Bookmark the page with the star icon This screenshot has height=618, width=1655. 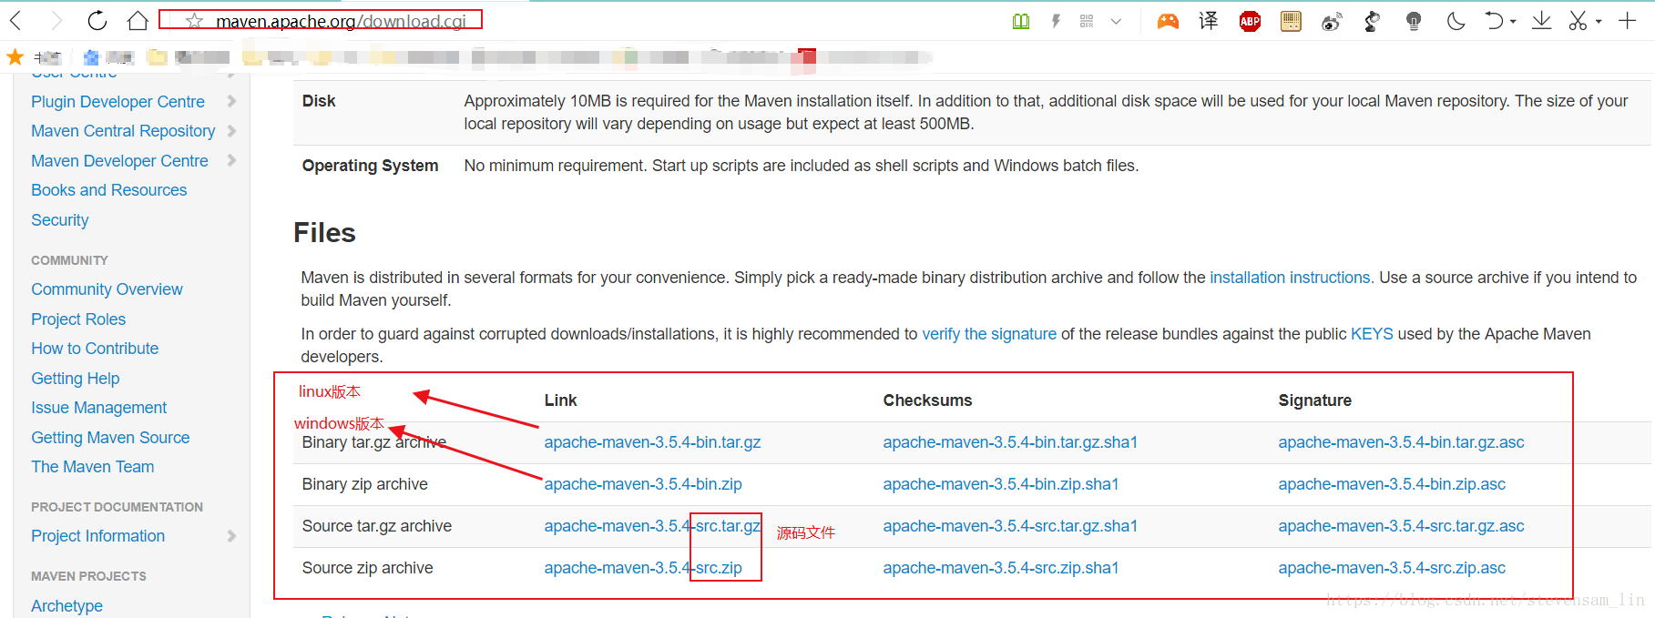pos(194,21)
